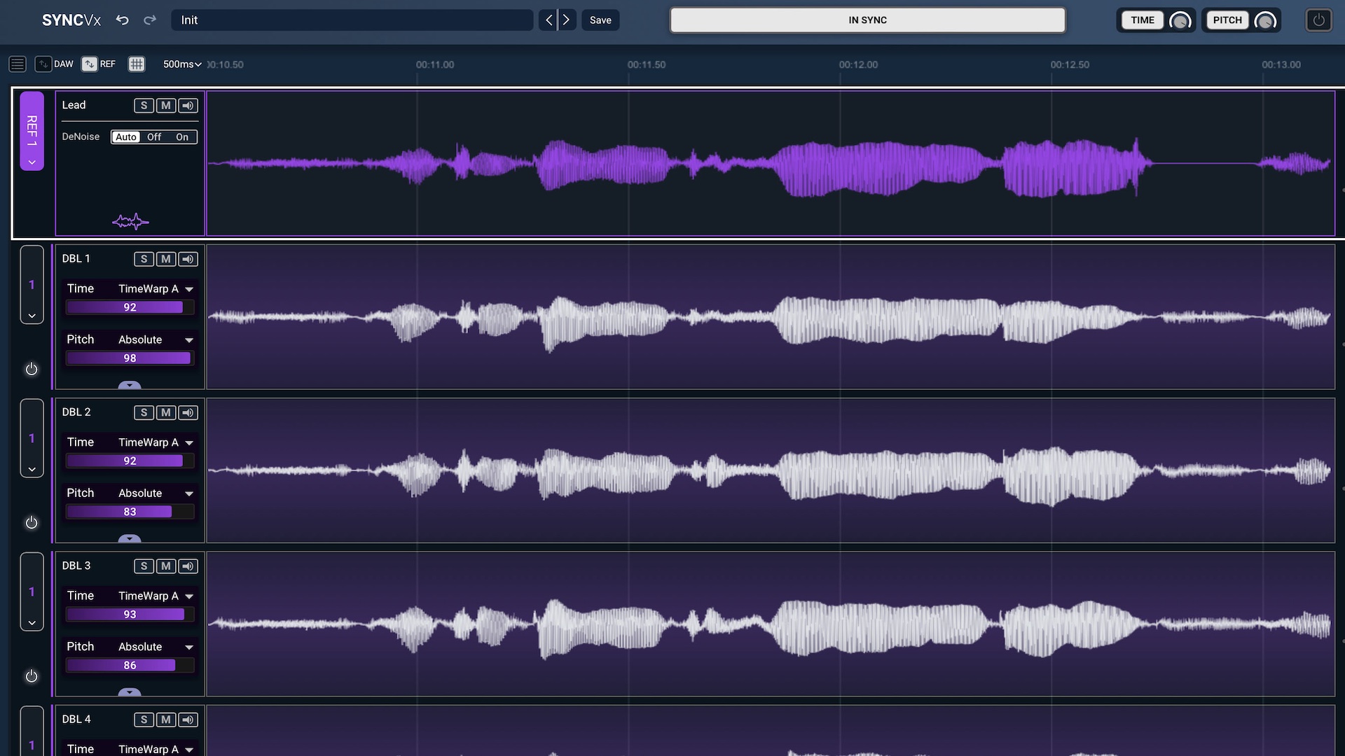Toggle the DAW sync transfer icon

tap(42, 64)
